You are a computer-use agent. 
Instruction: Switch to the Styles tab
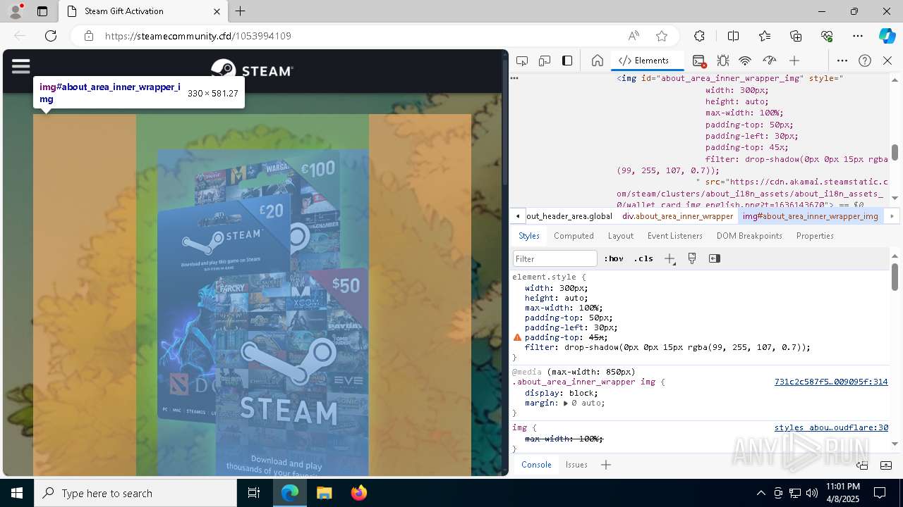tap(529, 236)
